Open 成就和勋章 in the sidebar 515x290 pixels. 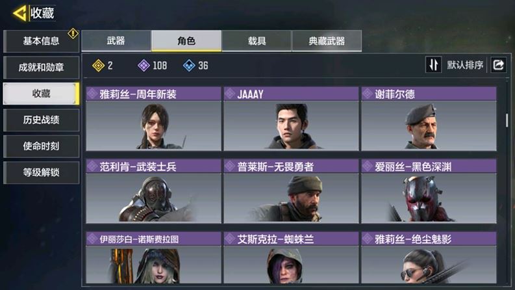click(x=41, y=68)
